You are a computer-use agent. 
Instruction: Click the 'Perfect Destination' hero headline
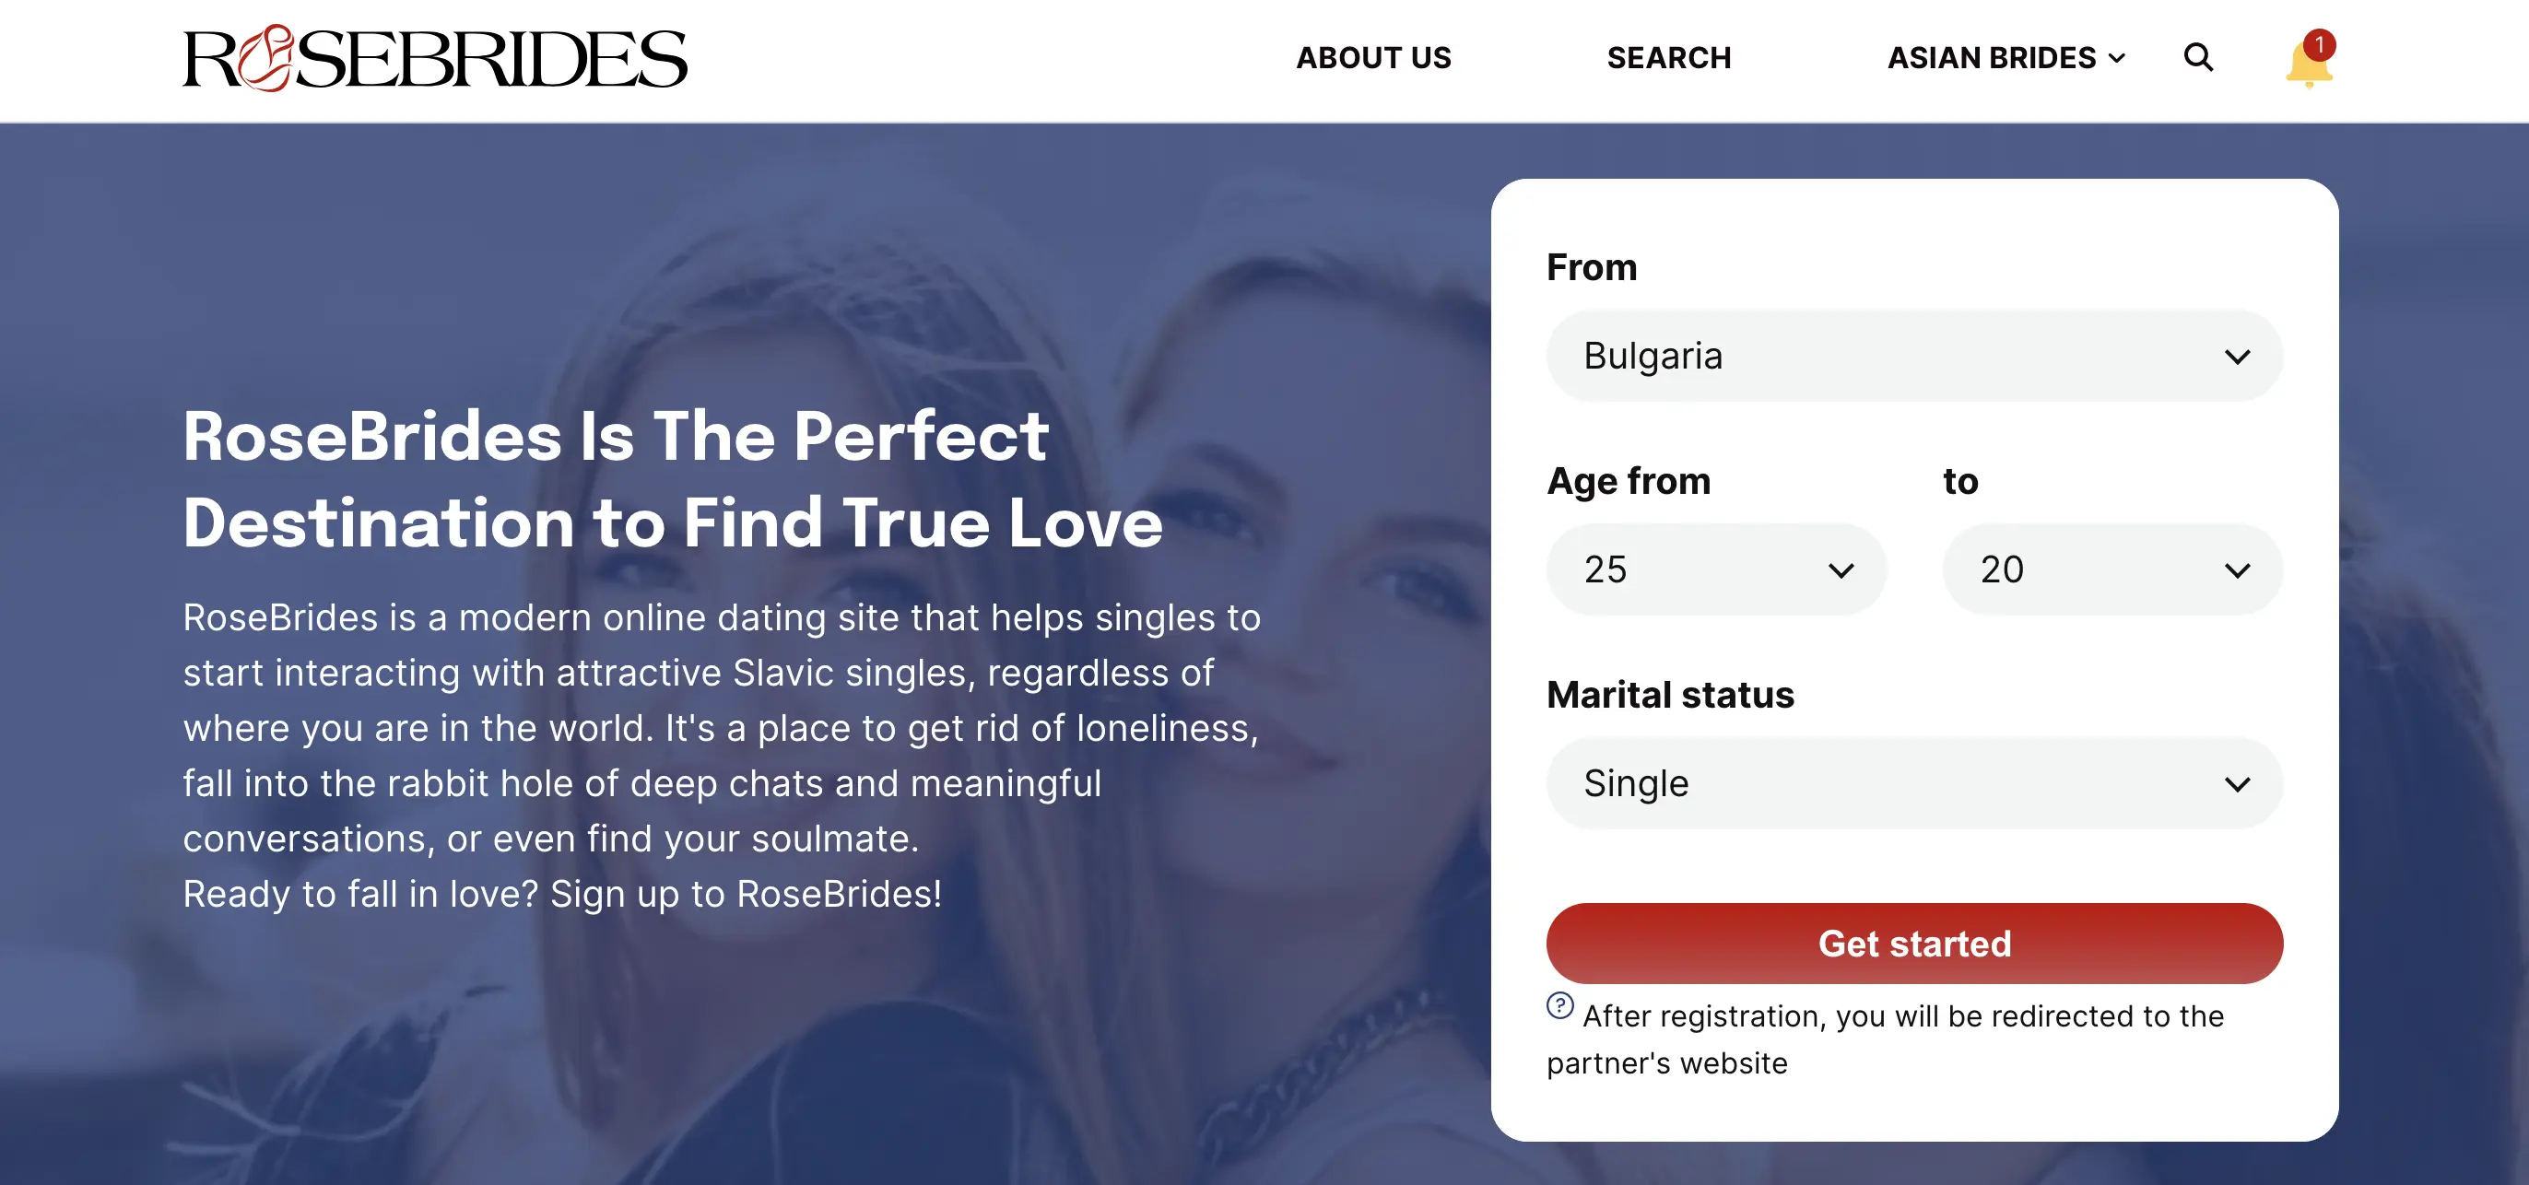pyautogui.click(x=673, y=478)
